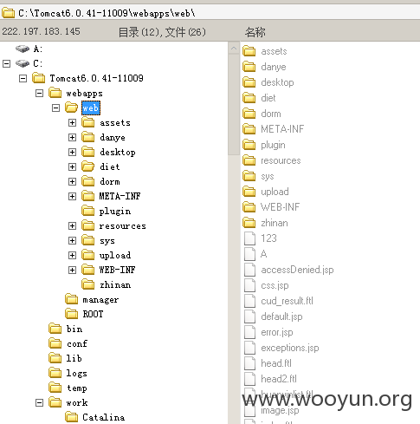Click the webapps folder icon in tree
This screenshot has width=420, height=424.
[x=55, y=93]
